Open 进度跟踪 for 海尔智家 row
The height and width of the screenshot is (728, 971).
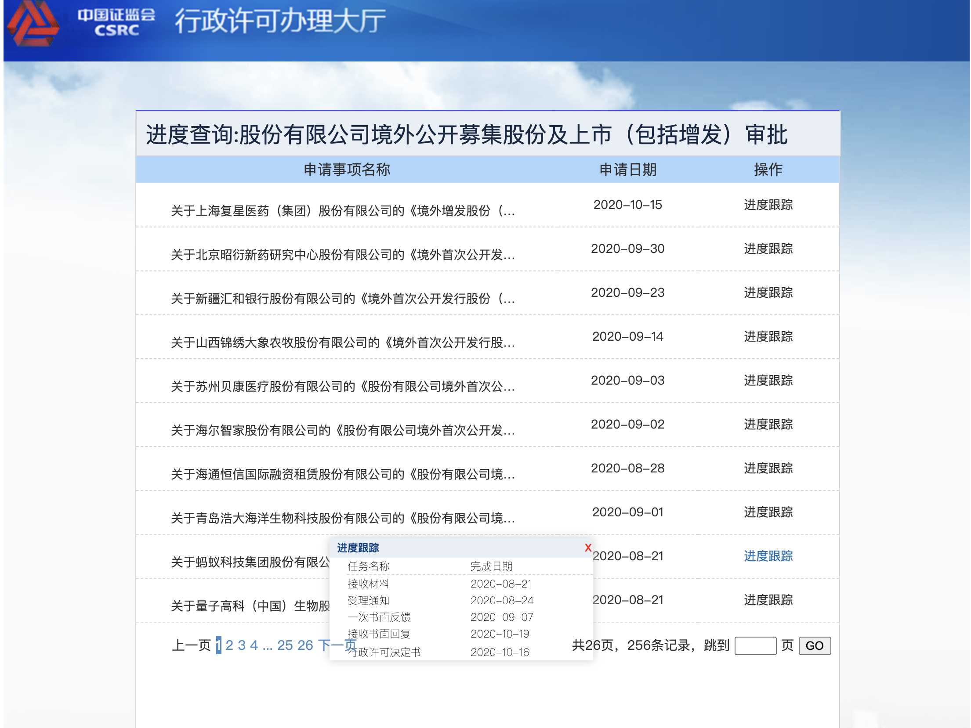(x=768, y=424)
